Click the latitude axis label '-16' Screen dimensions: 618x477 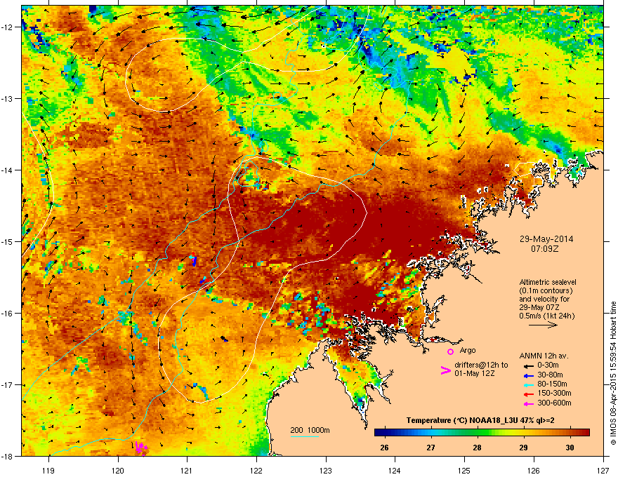pos(7,314)
